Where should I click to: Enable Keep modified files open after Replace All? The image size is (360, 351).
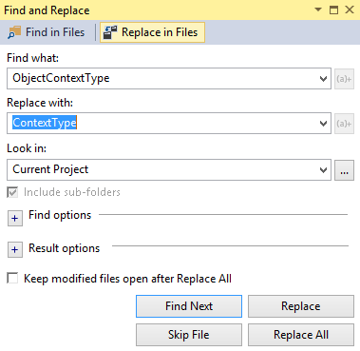click(12, 278)
